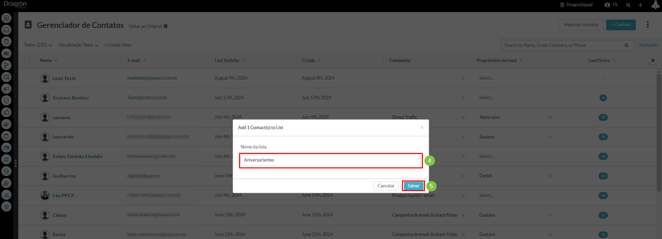Image resolution: width=662 pixels, height=239 pixels.
Task: Click into the Nome da lista field
Action: click(331, 160)
